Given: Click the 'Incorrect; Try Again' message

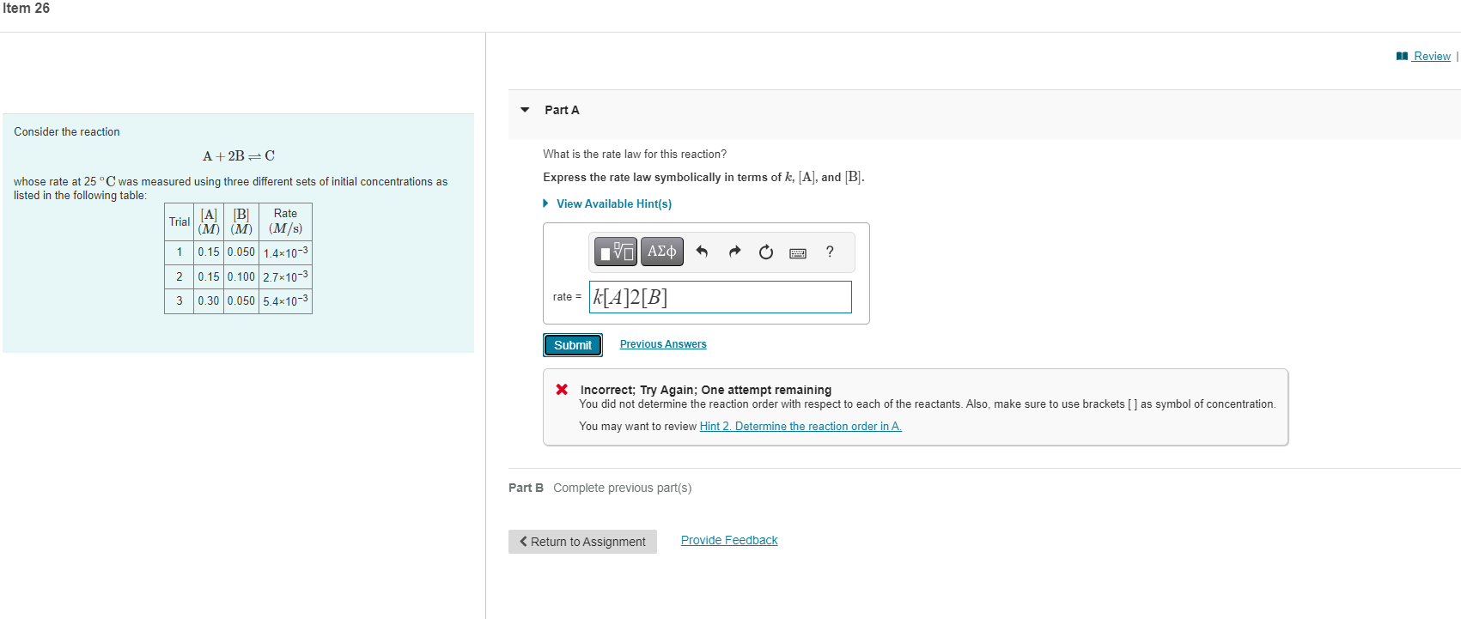Looking at the screenshot, I should pyautogui.click(x=706, y=390).
